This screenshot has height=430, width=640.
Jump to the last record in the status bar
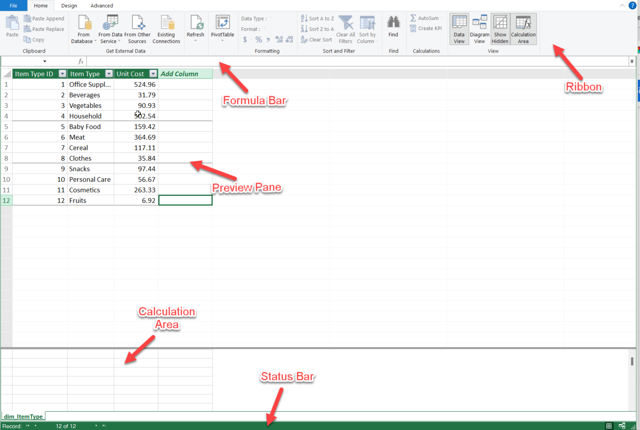[104, 426]
